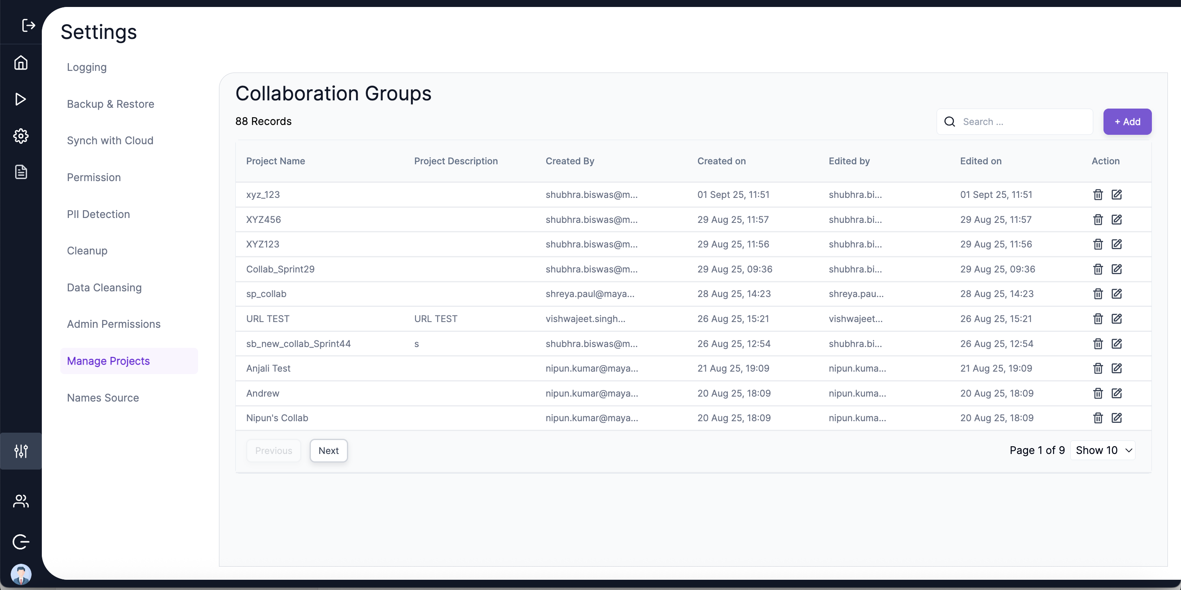
Task: Edit the Collab_Sprint29 project
Action: 1117,269
